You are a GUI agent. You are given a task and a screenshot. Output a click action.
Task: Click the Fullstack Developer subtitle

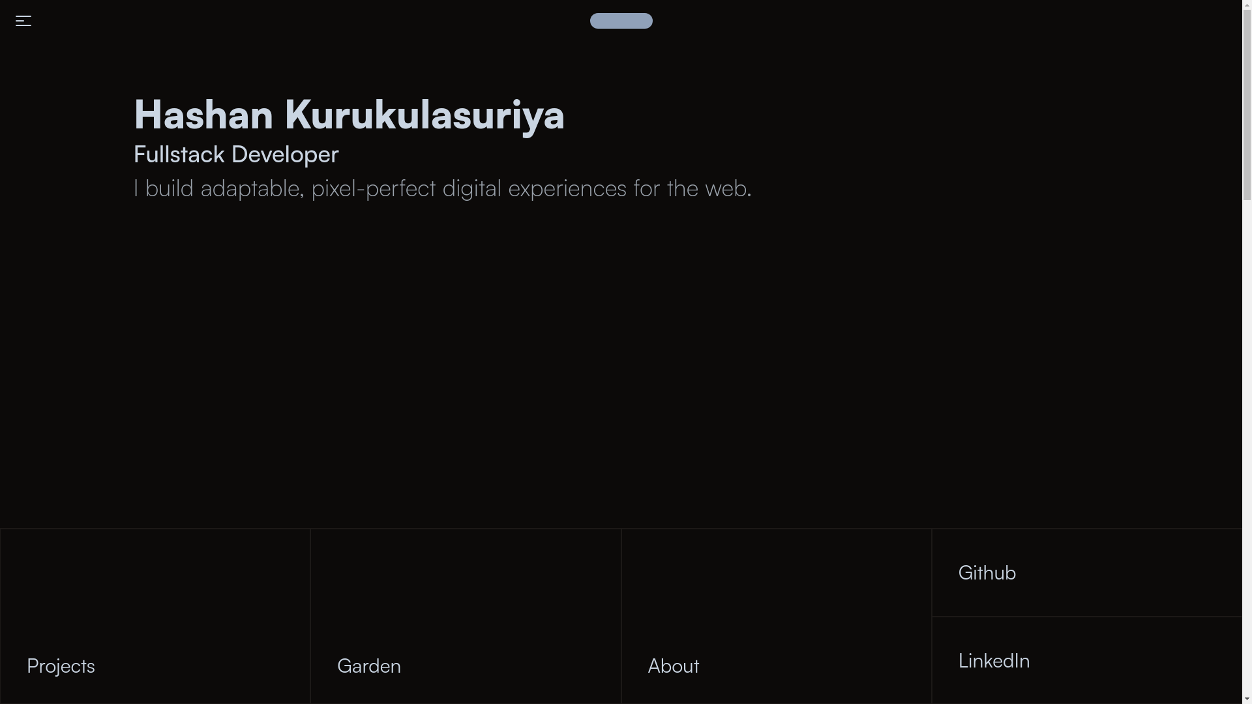(x=236, y=154)
